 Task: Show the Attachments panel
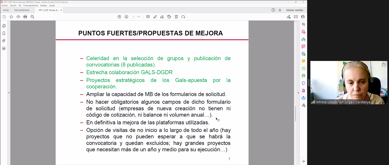4,41
